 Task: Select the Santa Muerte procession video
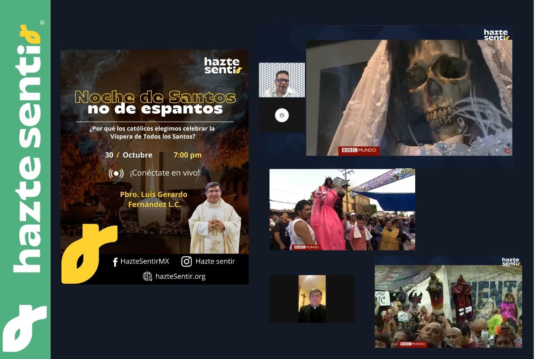coord(342,209)
